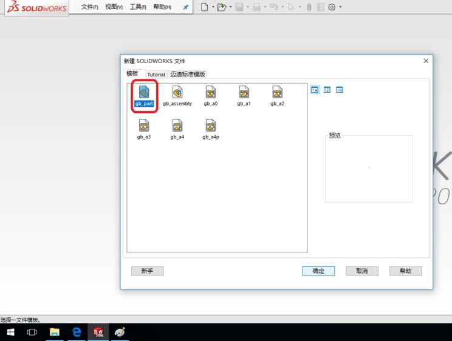Click the Open file toolbar icon

pos(221,7)
